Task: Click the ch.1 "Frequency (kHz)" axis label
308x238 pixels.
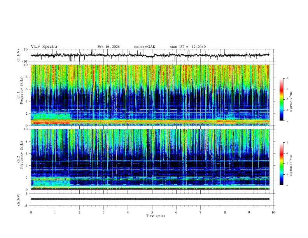Action: [x=21, y=90]
